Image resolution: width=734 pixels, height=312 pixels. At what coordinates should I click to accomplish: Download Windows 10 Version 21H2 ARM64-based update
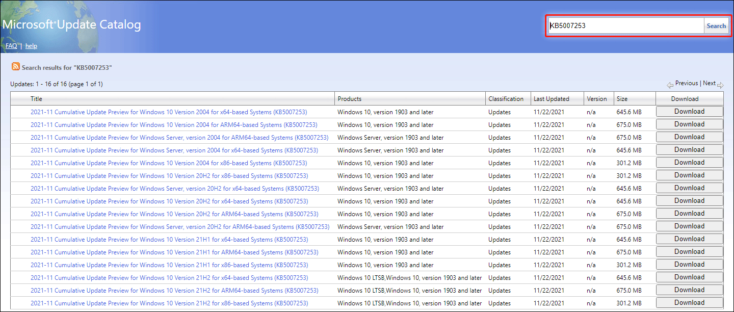[689, 290]
